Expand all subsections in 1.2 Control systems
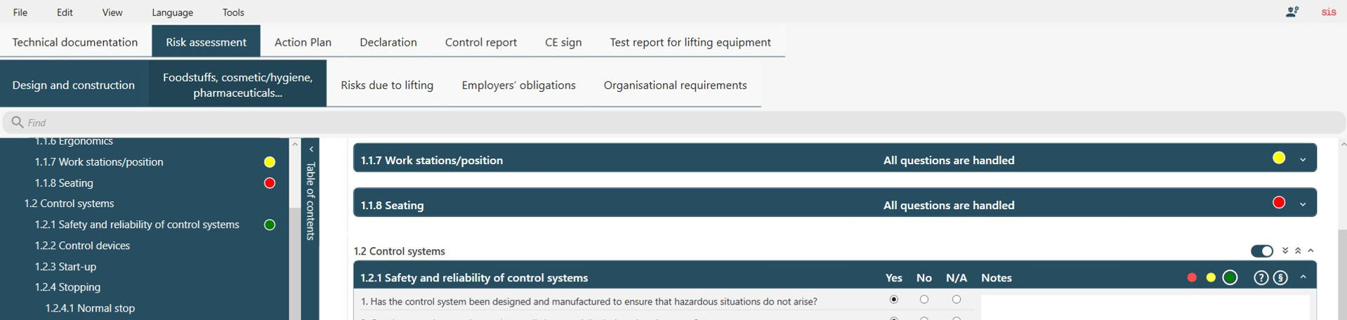 coord(1284,251)
